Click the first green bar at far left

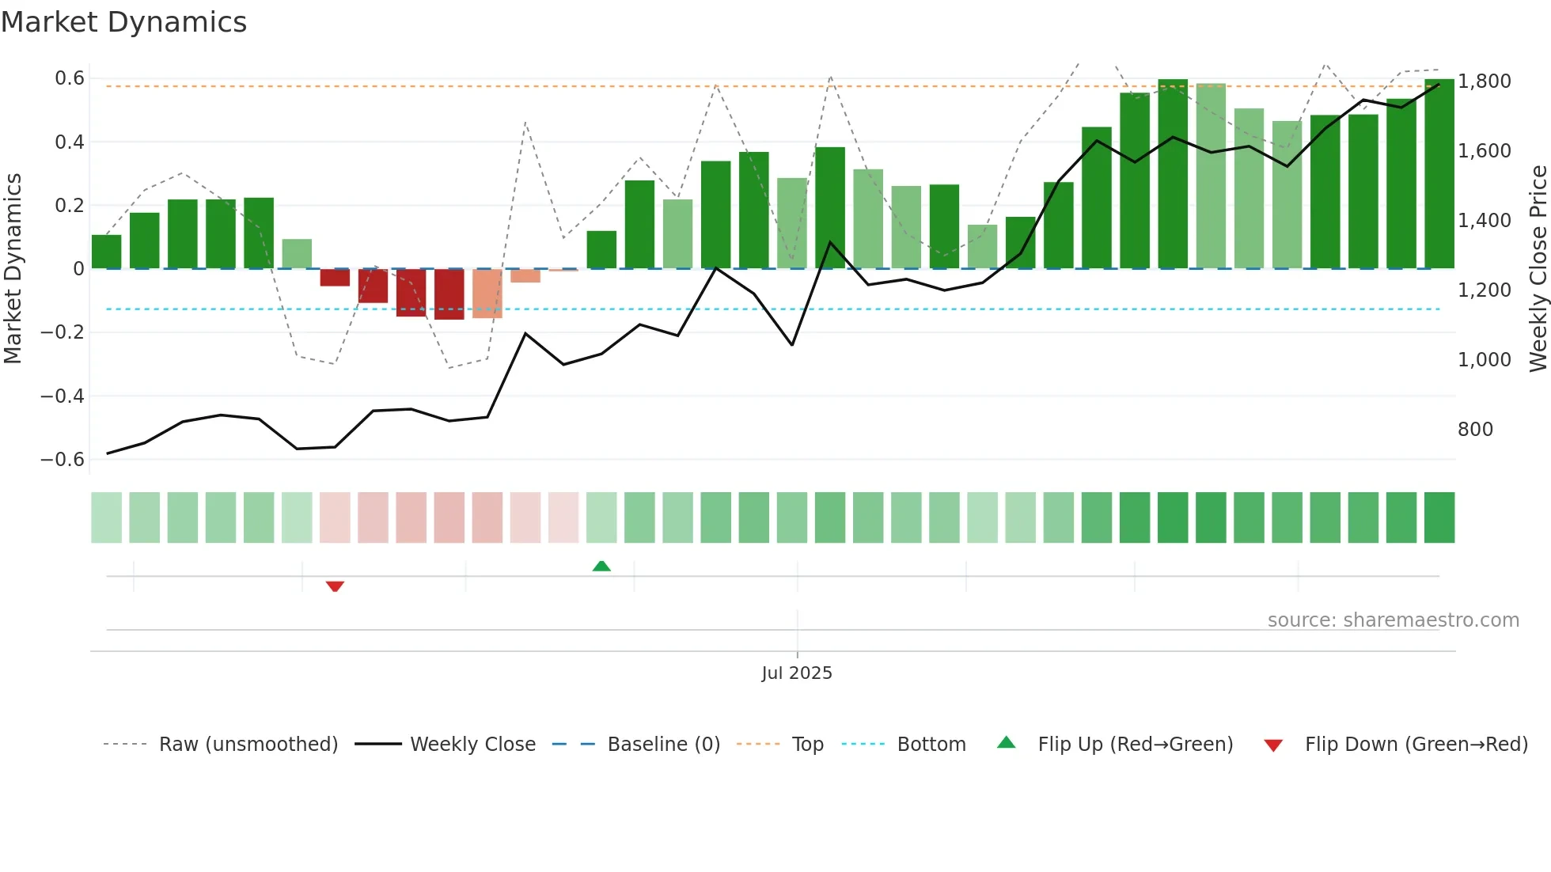tap(107, 252)
